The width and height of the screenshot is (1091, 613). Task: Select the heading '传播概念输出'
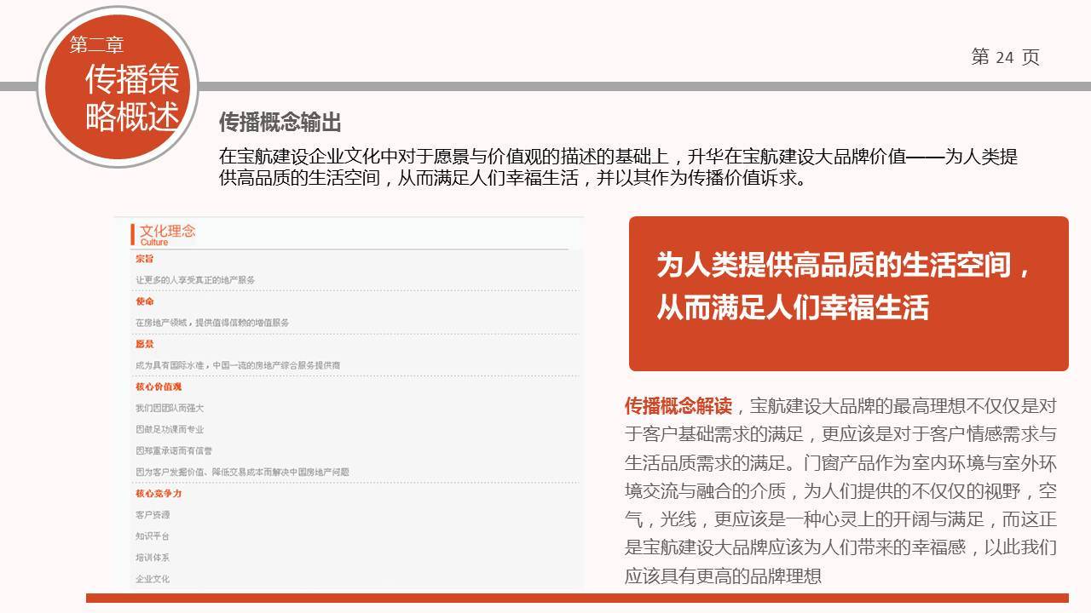click(x=280, y=123)
